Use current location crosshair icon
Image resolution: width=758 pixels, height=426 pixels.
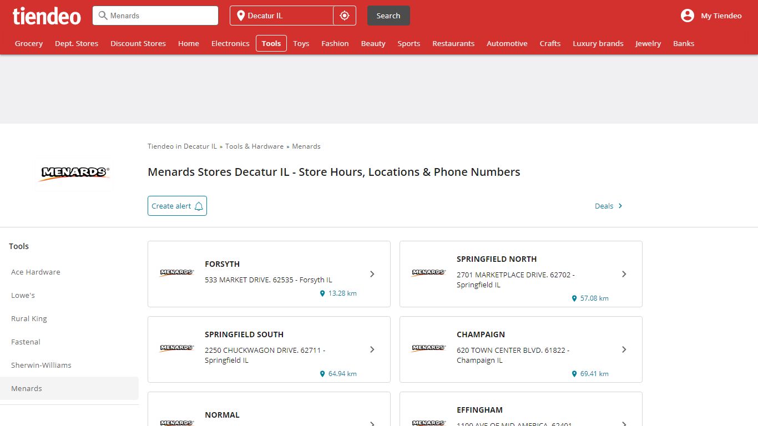[345, 16]
